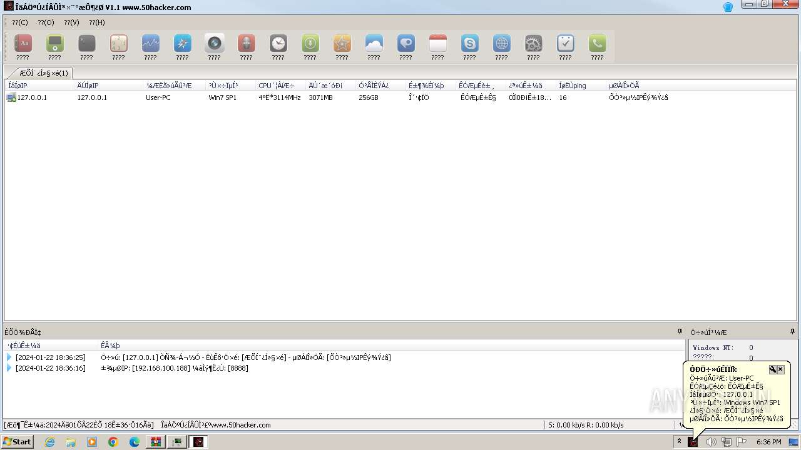The height and width of the screenshot is (450, 801).
Task: Open the menu bar item ending (O)
Action: (46, 22)
